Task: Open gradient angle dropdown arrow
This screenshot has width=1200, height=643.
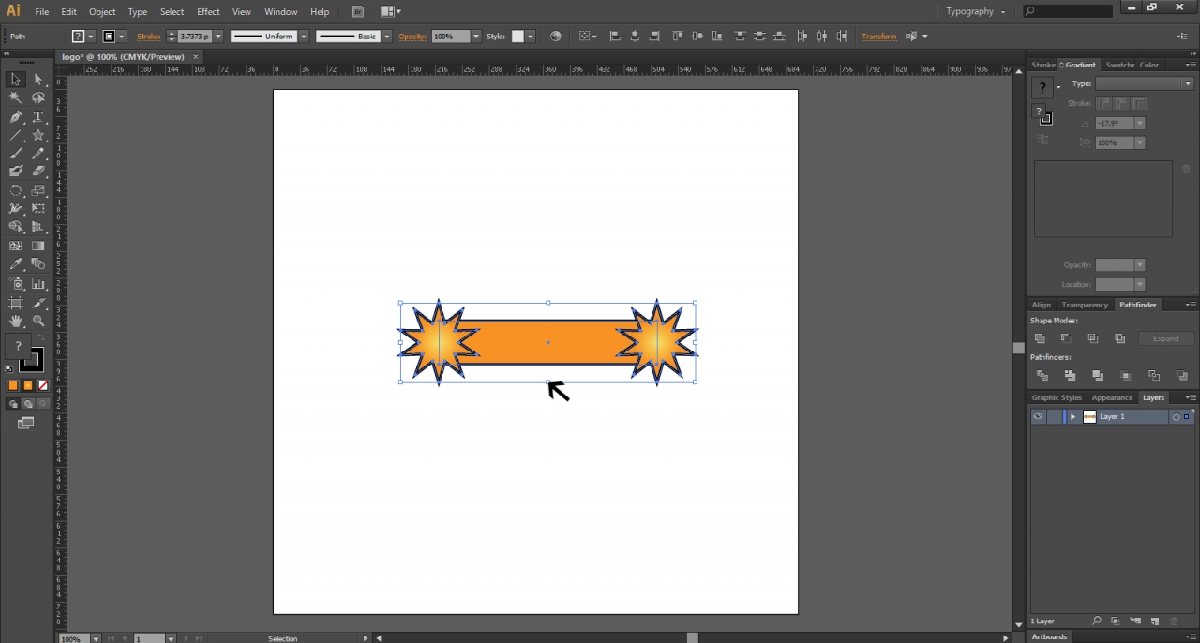Action: (x=1140, y=123)
